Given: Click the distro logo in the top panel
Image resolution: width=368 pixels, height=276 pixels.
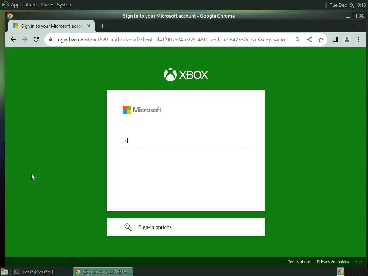Looking at the screenshot, I should (5, 5).
